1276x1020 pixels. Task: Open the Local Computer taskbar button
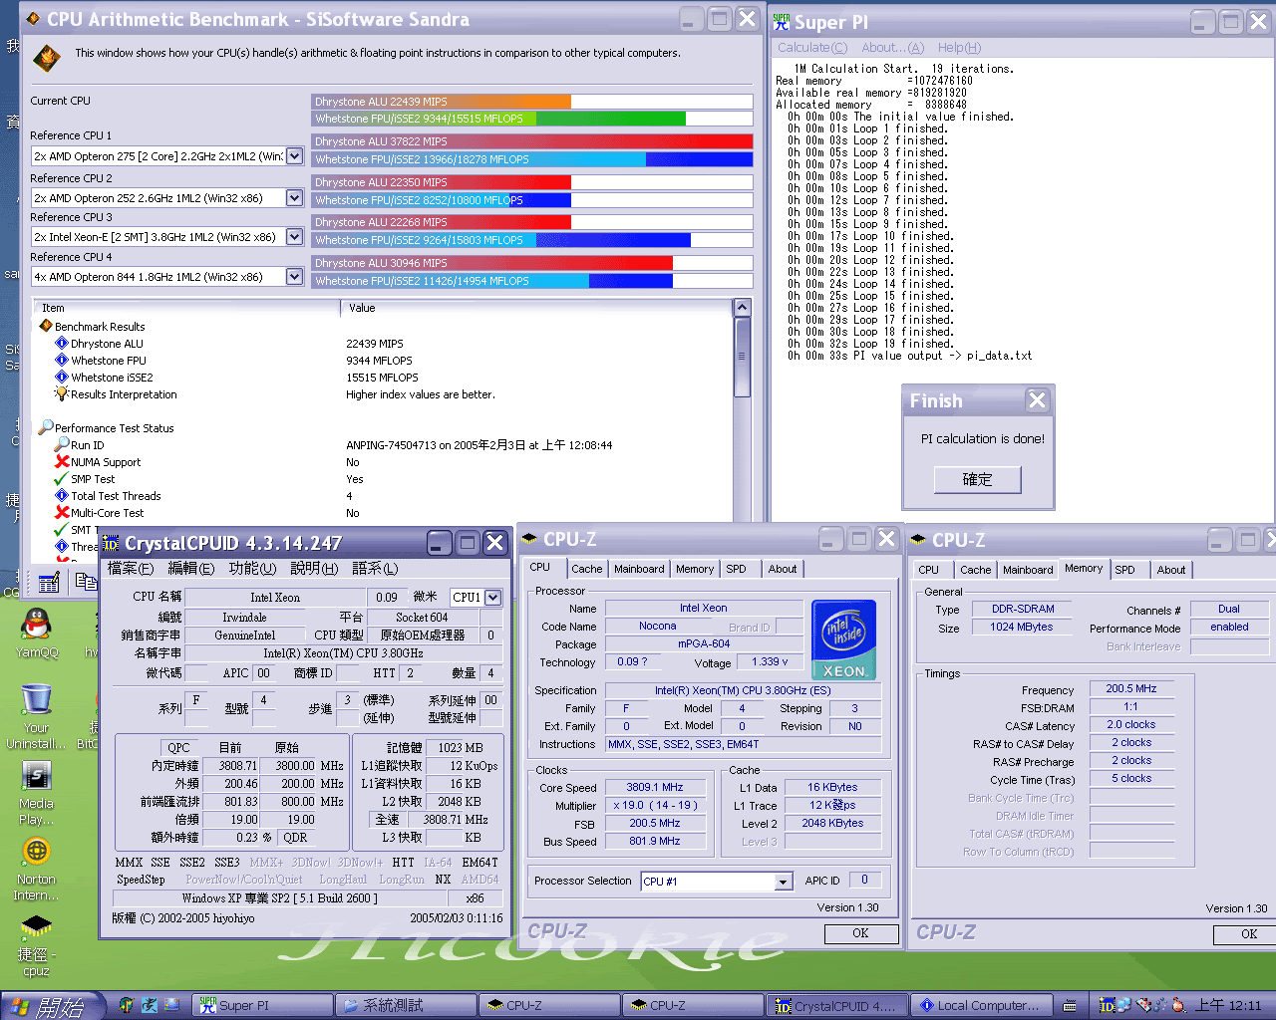pos(984,1006)
